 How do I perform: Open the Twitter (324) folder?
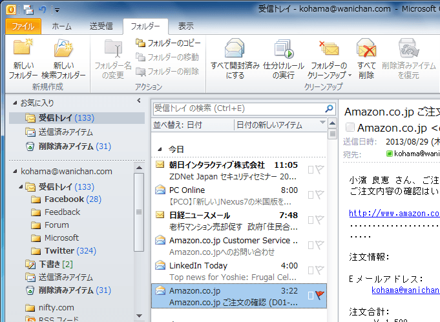pos(64,250)
